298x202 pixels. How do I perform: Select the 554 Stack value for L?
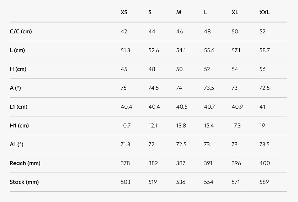click(209, 182)
